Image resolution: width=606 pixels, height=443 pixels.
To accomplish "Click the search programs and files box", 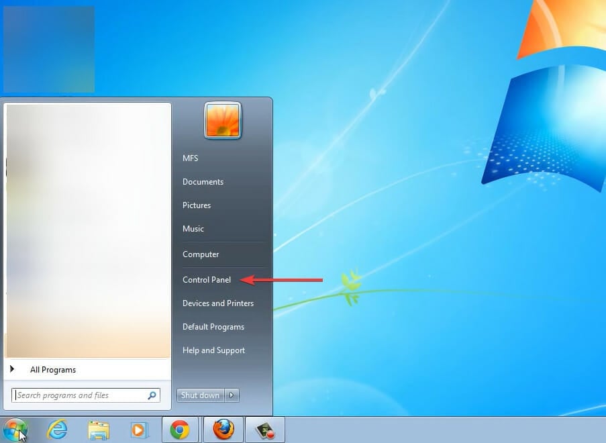I will (x=81, y=395).
